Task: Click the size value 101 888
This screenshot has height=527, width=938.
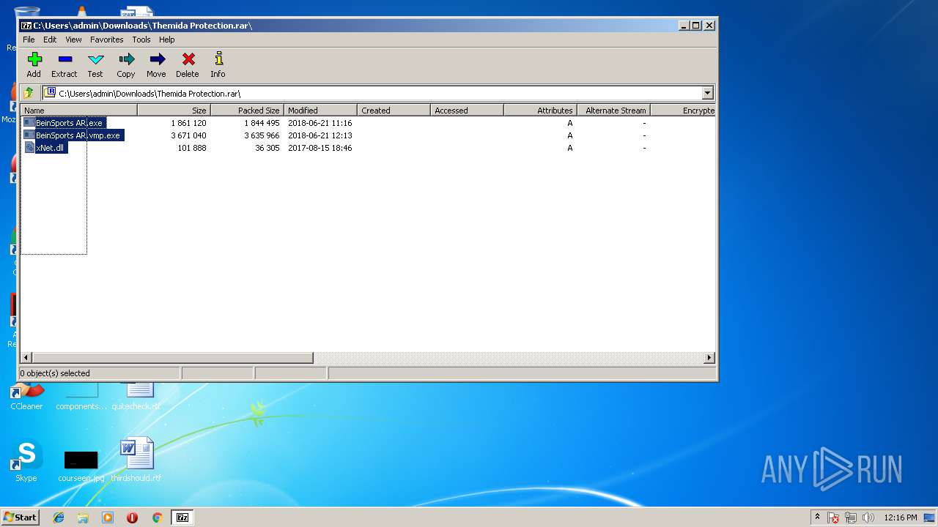Action: [x=192, y=148]
